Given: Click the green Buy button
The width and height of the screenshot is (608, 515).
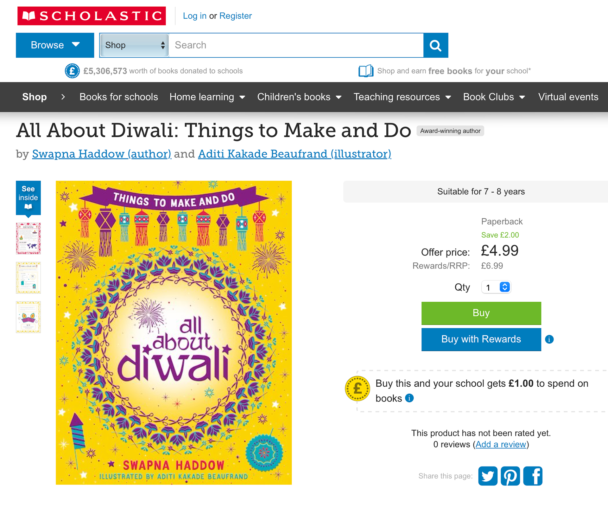Looking at the screenshot, I should point(481,313).
